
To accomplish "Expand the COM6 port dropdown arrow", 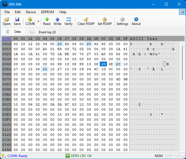I will [x=38, y=21].
